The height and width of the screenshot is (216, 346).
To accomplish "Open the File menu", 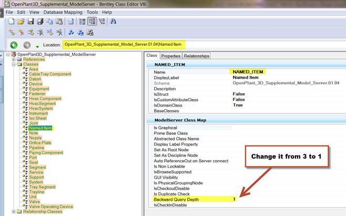I will coord(9,12).
